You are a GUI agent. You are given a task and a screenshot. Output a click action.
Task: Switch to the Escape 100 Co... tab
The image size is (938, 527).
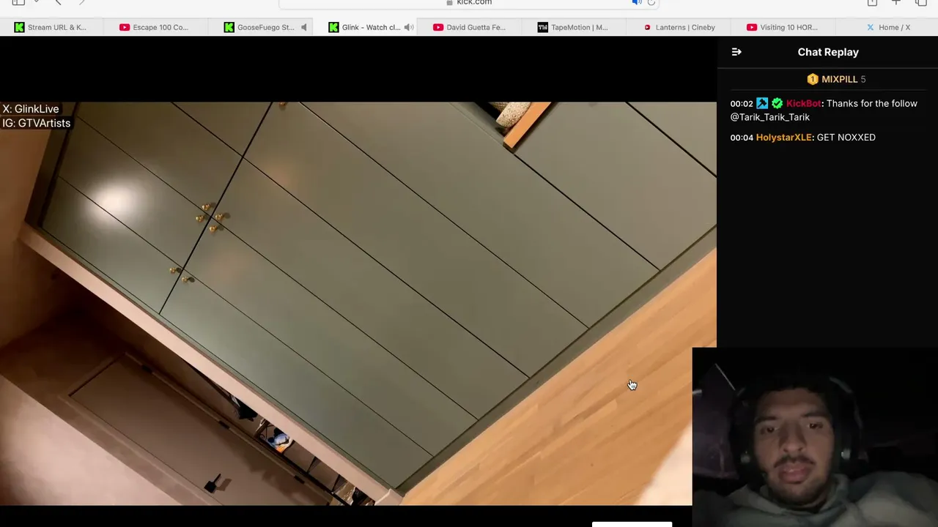click(x=157, y=27)
